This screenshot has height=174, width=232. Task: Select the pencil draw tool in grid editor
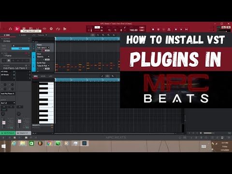[102, 76]
